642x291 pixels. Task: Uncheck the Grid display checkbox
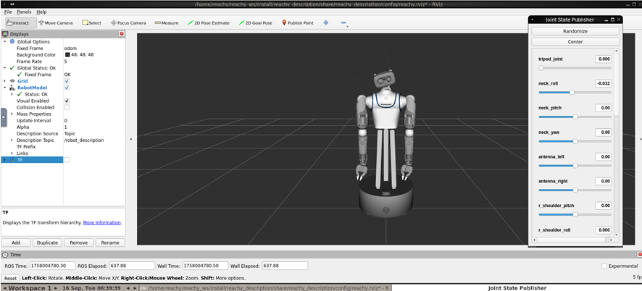(x=67, y=81)
